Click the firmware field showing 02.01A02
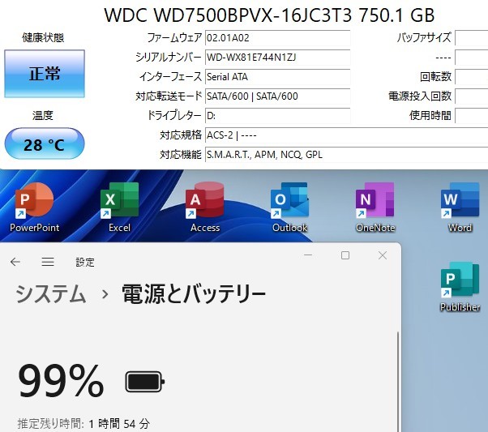 277,38
